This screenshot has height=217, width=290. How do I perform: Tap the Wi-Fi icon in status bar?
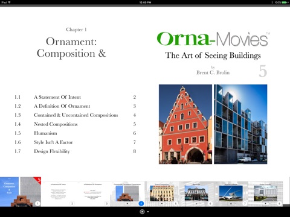point(9,2)
